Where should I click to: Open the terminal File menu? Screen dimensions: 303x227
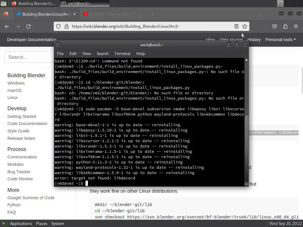coord(60,54)
